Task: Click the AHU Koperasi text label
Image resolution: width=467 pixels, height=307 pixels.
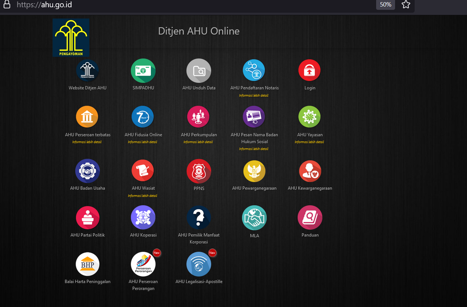Action: tap(143, 235)
